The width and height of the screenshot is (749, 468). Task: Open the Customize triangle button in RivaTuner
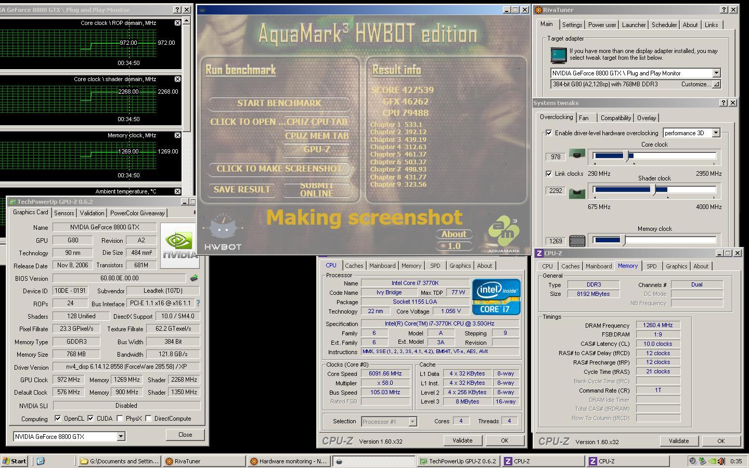click(716, 84)
